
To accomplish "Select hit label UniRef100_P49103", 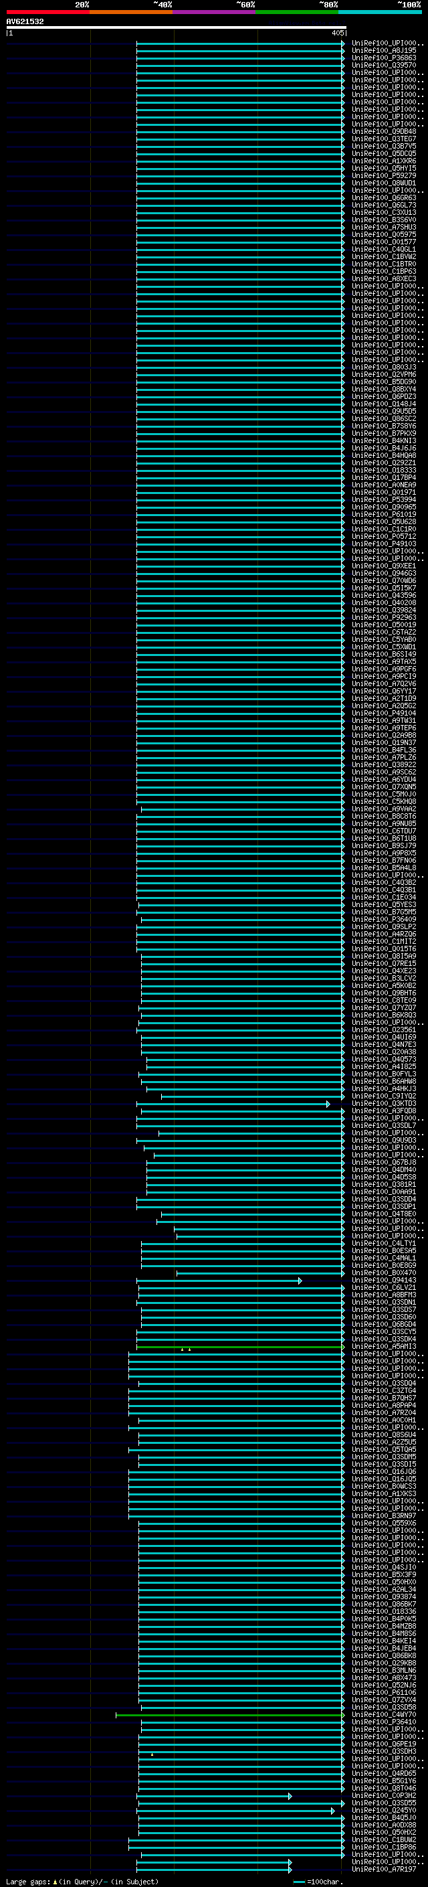I will tap(384, 544).
